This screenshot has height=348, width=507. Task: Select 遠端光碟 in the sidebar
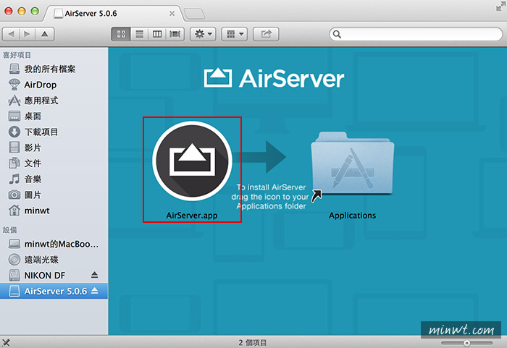pos(54,260)
